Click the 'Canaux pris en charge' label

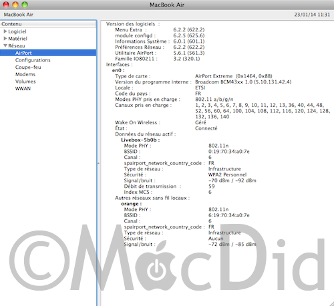143,105
